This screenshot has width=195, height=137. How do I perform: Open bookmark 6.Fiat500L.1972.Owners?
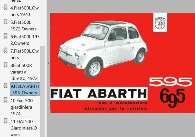click(x=25, y=40)
